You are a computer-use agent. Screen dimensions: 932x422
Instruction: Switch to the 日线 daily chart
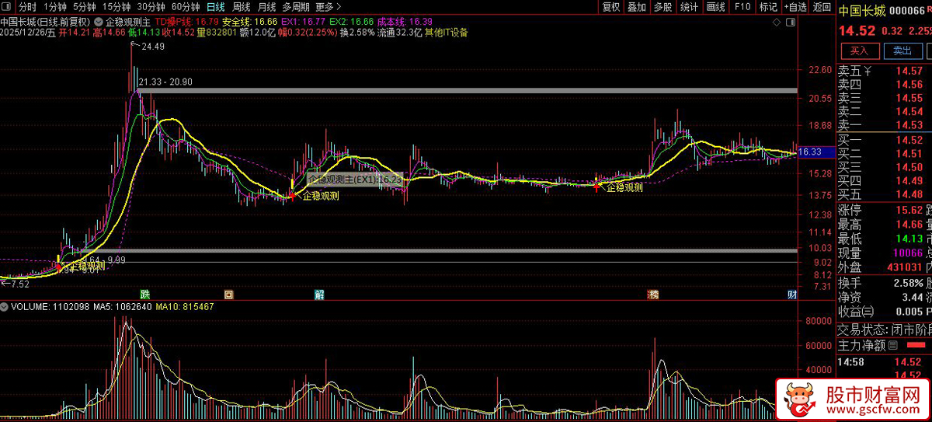pos(215,7)
